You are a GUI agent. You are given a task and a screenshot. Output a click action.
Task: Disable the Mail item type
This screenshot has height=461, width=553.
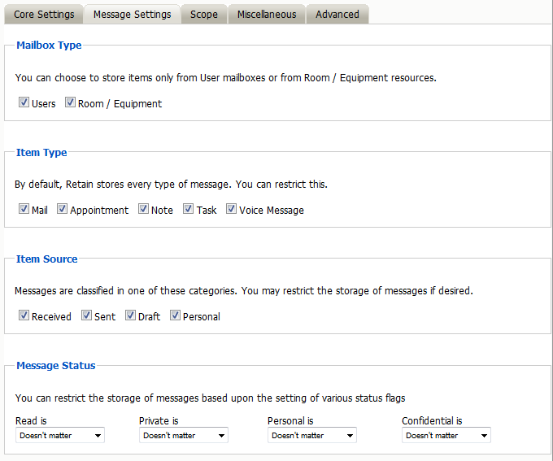[x=24, y=210]
